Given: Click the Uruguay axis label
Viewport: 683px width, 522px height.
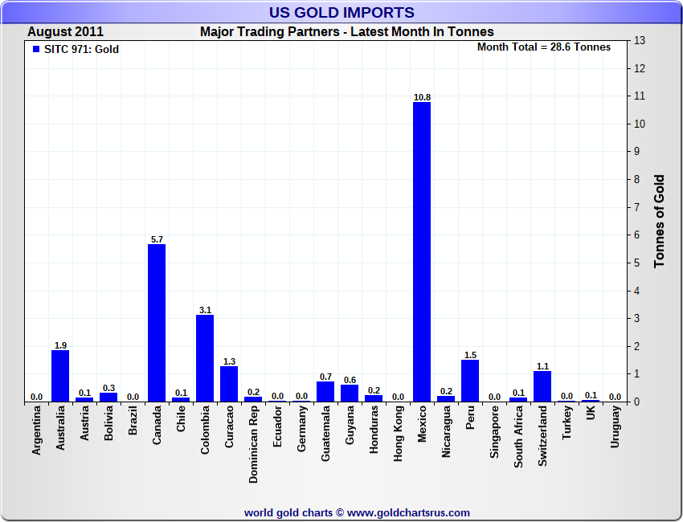Looking at the screenshot, I should pos(615,426).
